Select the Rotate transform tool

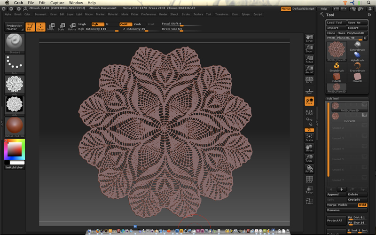coord(71,27)
